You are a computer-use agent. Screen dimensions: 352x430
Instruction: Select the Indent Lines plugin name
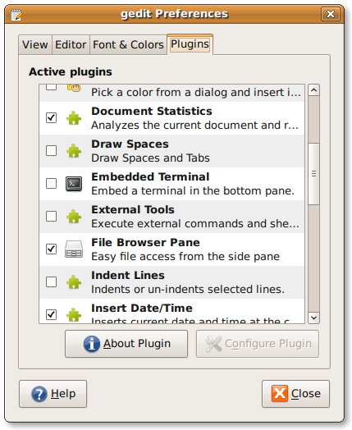point(128,276)
